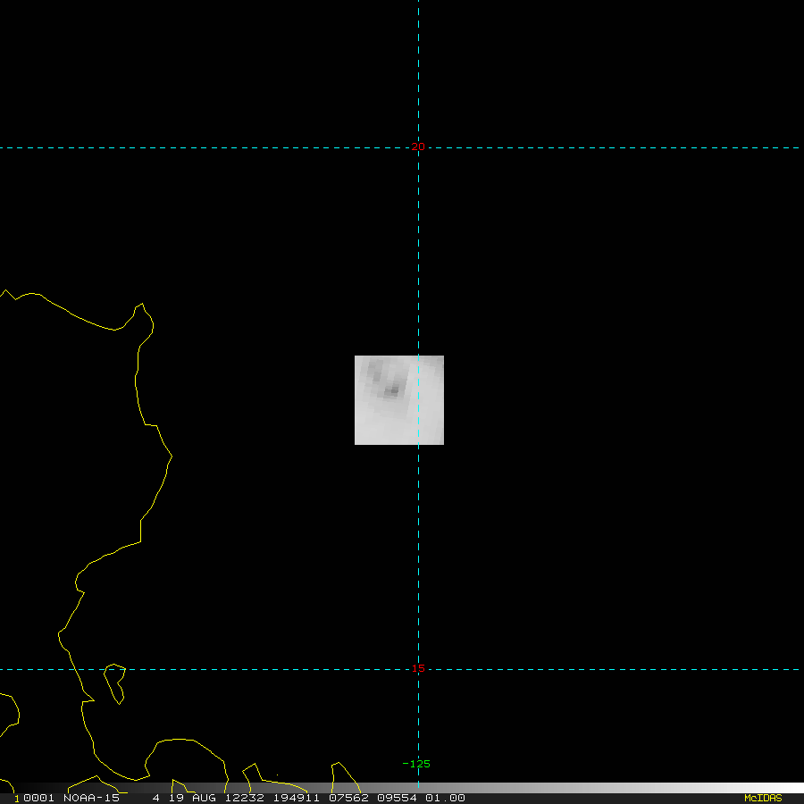Click the 194911 time stamp
This screenshot has width=804, height=804.
tap(296, 798)
